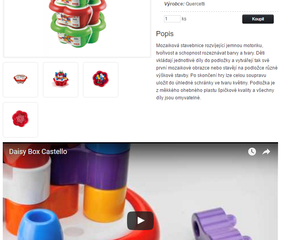
Task: Select the thumbnail with built castle
Action: [61, 80]
